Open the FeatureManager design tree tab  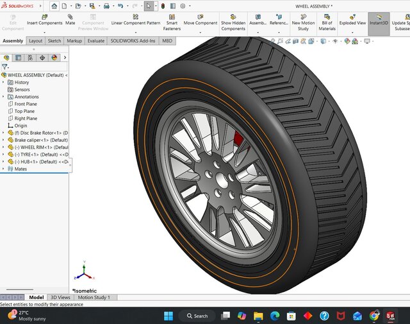[6, 58]
